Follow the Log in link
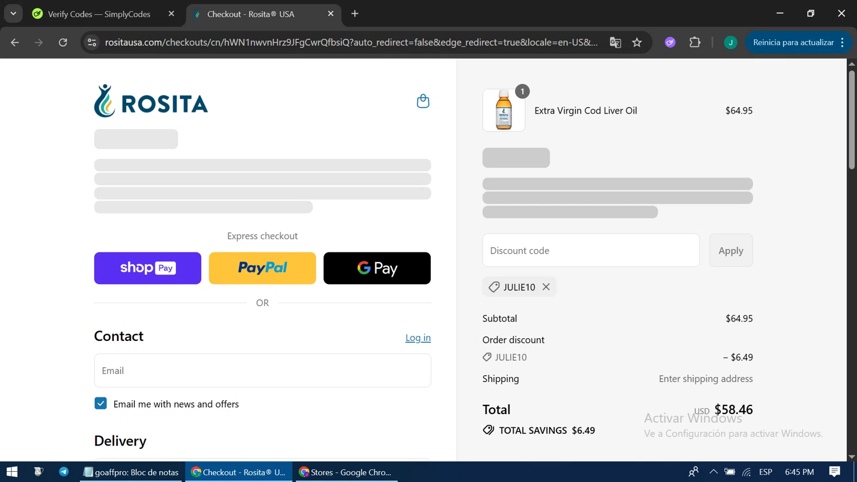 point(418,338)
